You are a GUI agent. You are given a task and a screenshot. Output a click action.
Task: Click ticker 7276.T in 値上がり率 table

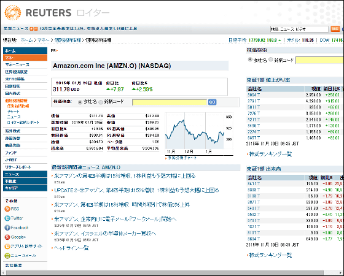(x=254, y=113)
